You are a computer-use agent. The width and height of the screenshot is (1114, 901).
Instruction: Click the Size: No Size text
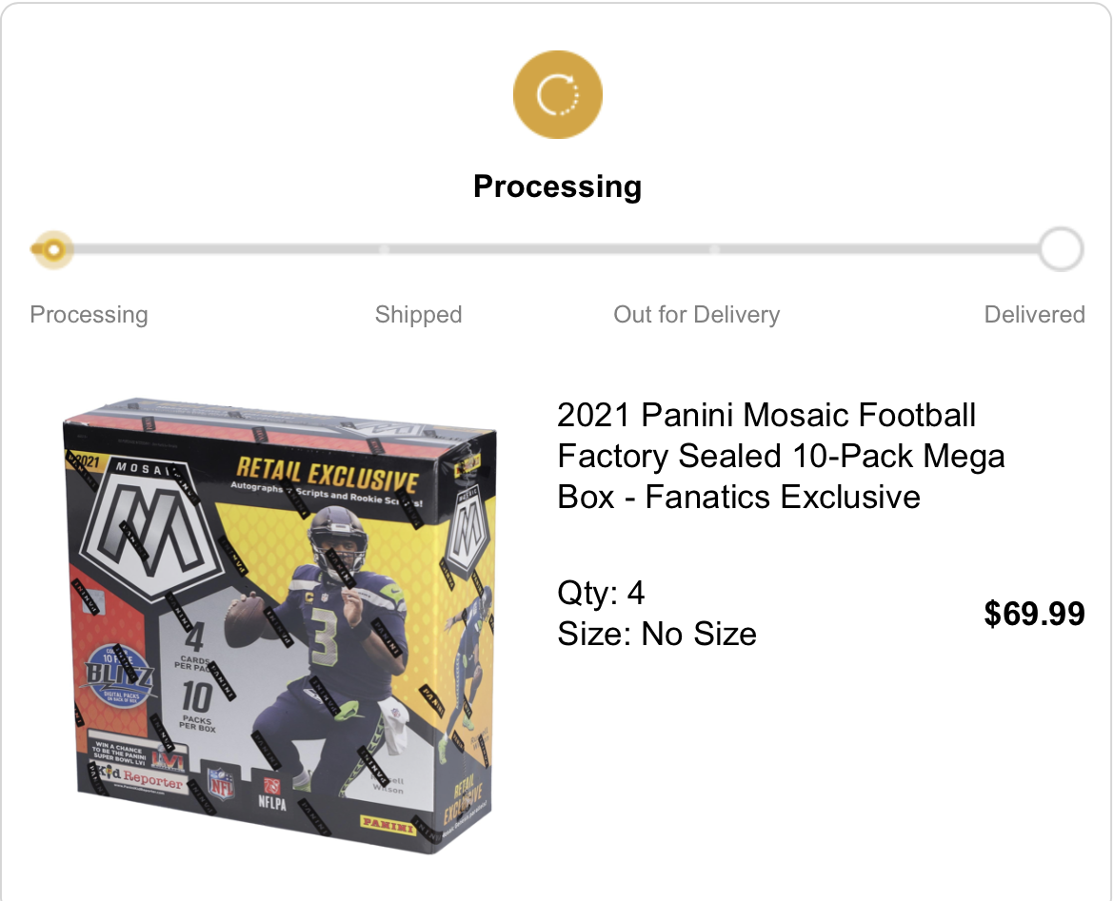click(x=657, y=634)
